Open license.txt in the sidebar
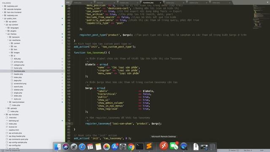 (x=13, y=127)
